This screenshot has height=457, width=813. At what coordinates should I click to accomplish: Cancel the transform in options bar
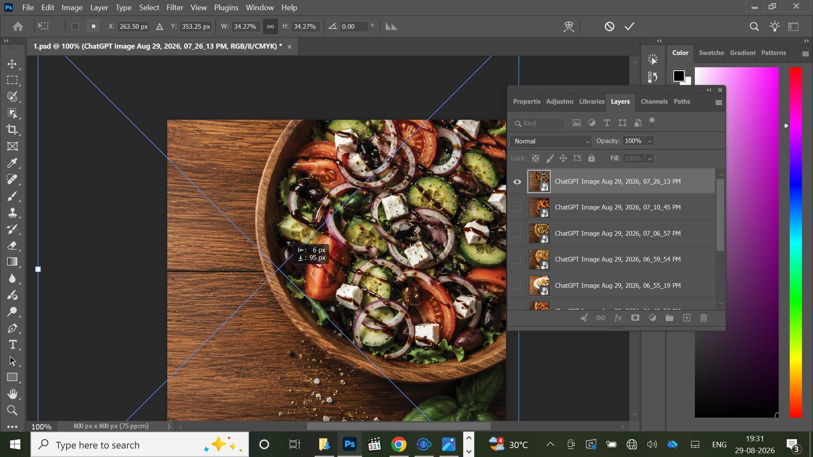609,26
